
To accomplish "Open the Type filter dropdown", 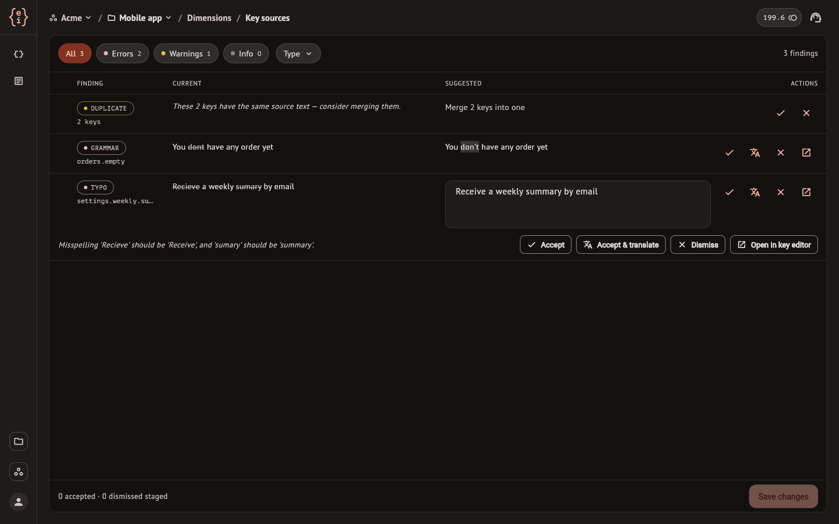I will click(x=298, y=54).
